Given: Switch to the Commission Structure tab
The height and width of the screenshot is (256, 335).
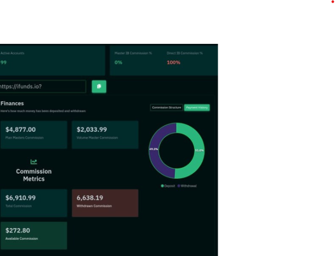Looking at the screenshot, I should click(166, 107).
